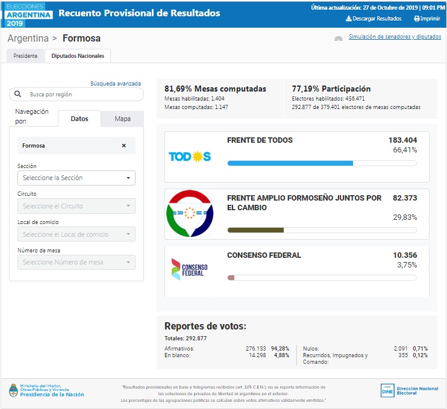Click the 3,75% percentage

click(x=407, y=265)
